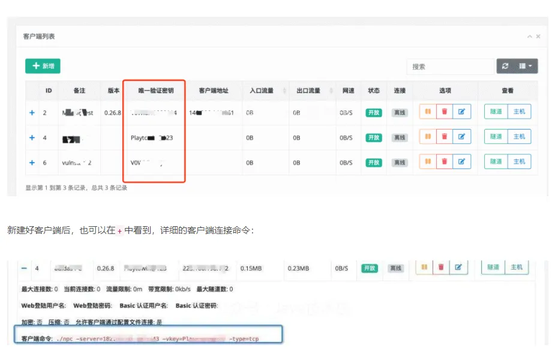Delete client ID 2

(445, 112)
